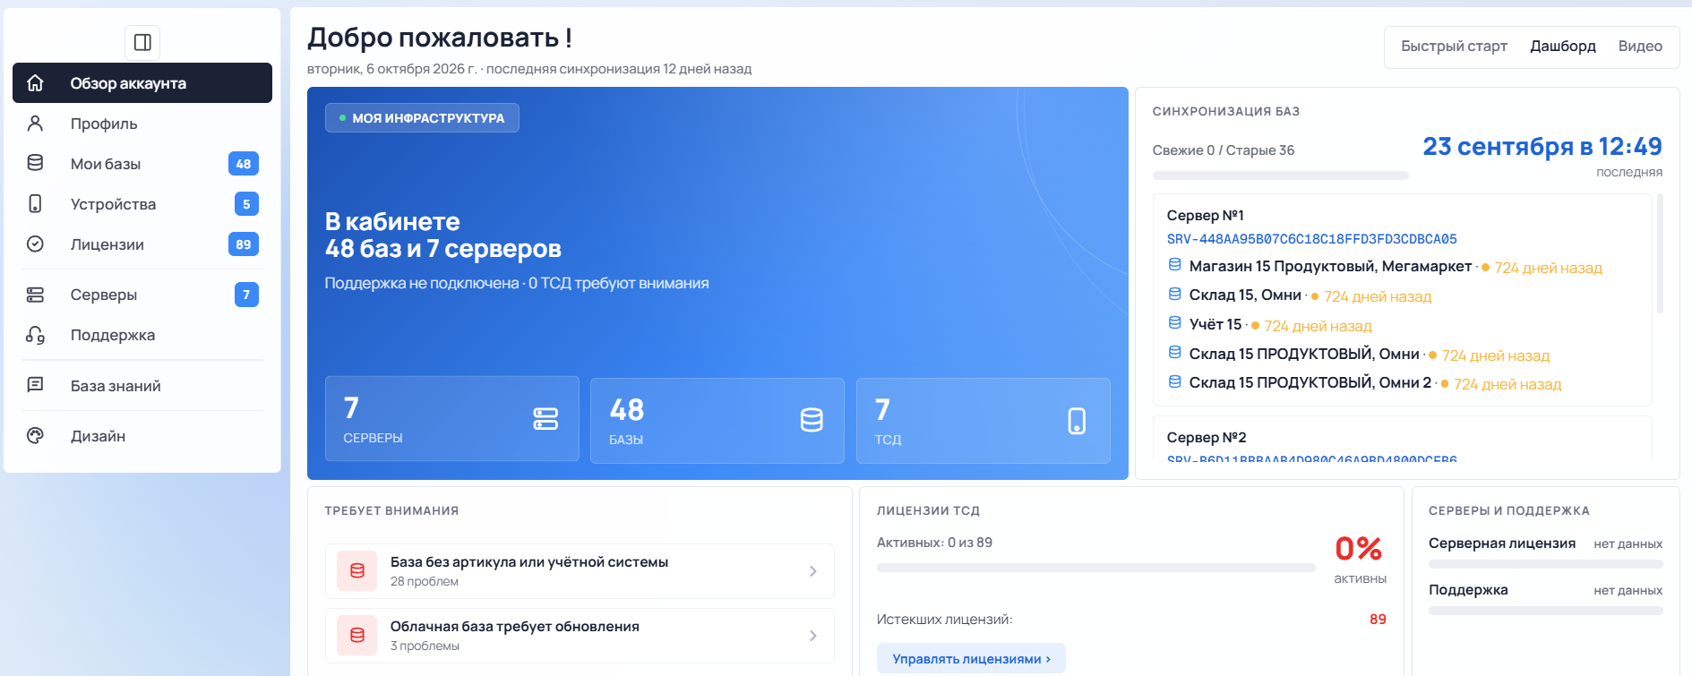
Task: Click the Учёт 15 database name
Action: (x=1215, y=325)
